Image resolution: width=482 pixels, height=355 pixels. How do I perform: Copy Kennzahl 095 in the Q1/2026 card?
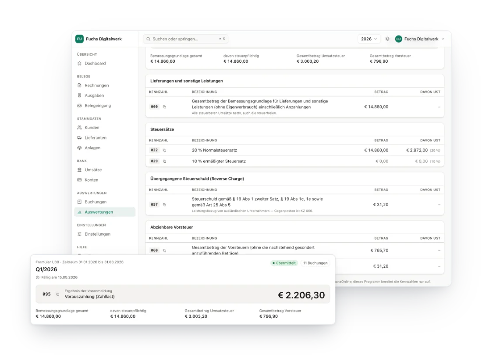(57, 294)
